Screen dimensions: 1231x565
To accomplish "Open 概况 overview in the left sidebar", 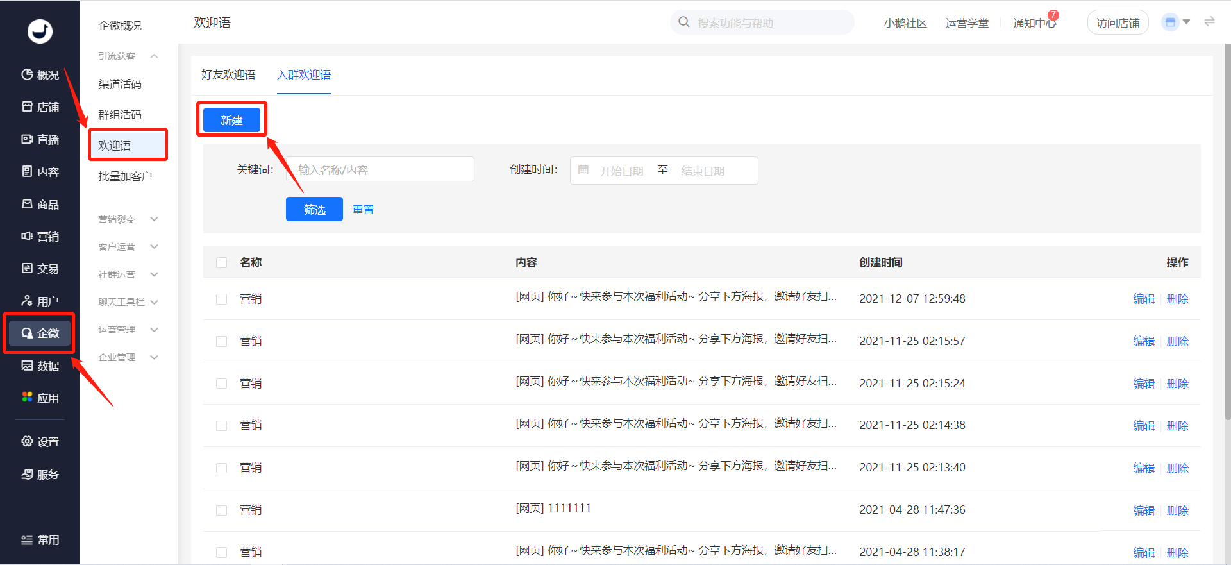I will pos(40,75).
